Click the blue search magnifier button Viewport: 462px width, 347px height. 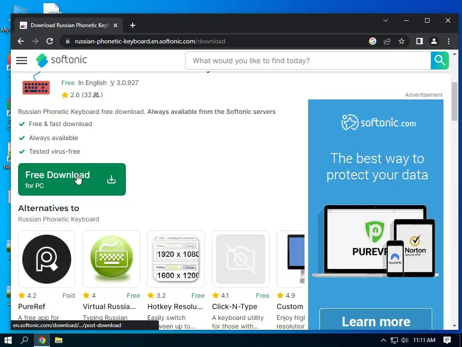click(439, 61)
